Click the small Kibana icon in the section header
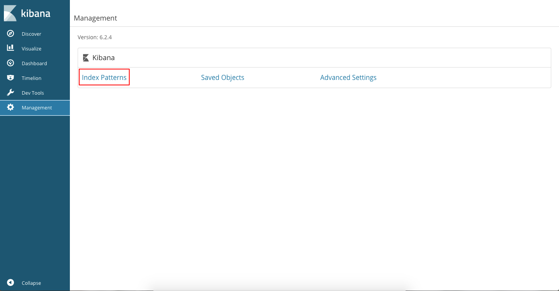The width and height of the screenshot is (559, 291). pyautogui.click(x=86, y=58)
